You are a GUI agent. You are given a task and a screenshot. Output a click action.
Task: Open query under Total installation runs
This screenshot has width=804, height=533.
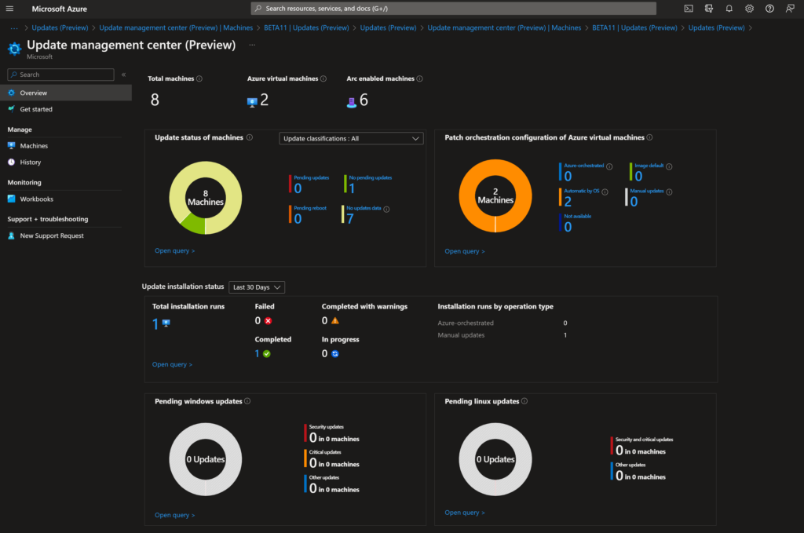(172, 364)
